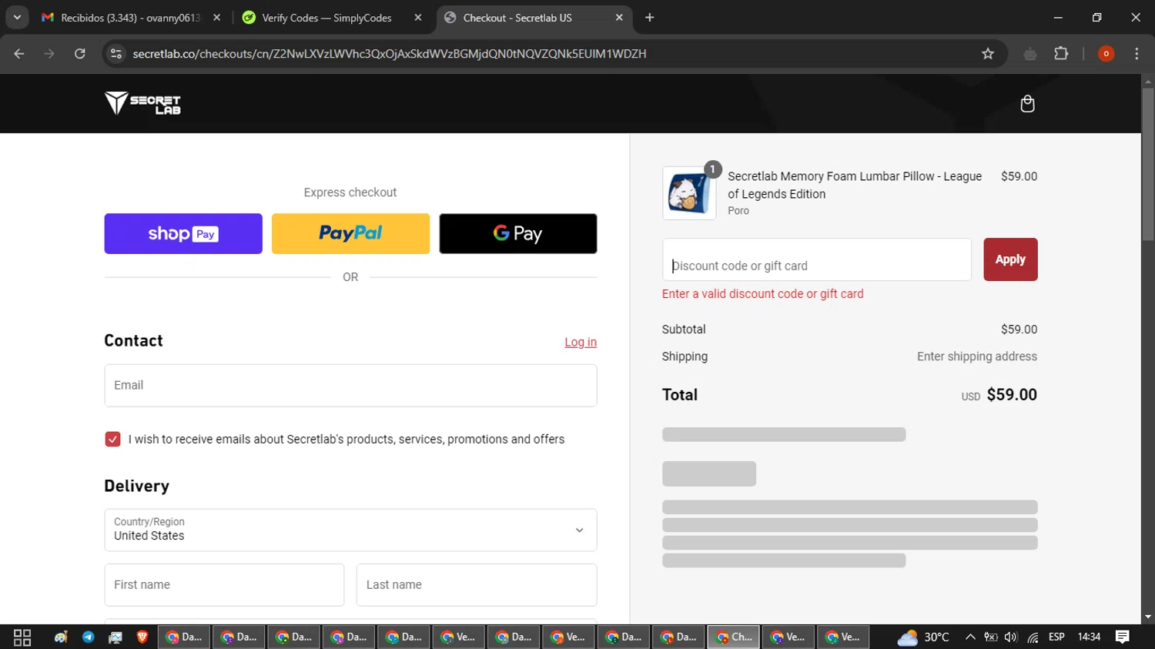Open the Windows notification center icon
This screenshot has height=649, width=1155.
[x=1123, y=637]
